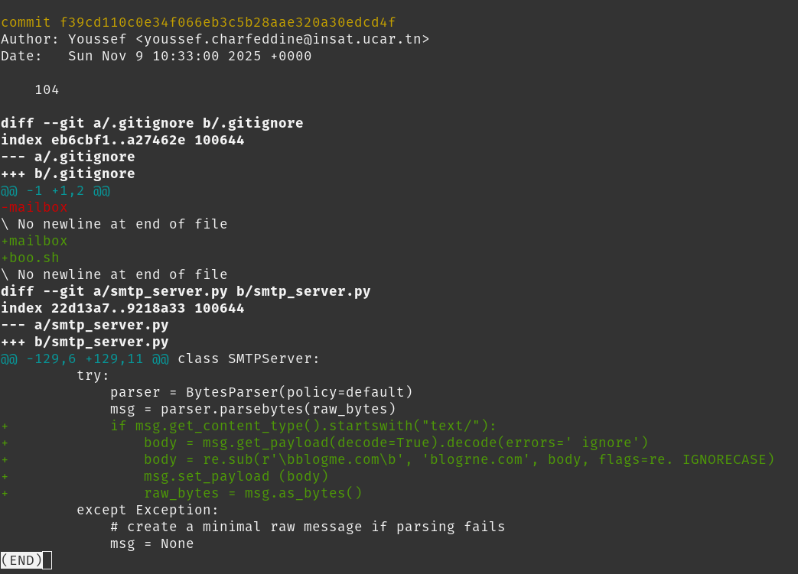Click the "except Exception:" line
Viewport: 798px width, 574px height.
[x=148, y=510]
